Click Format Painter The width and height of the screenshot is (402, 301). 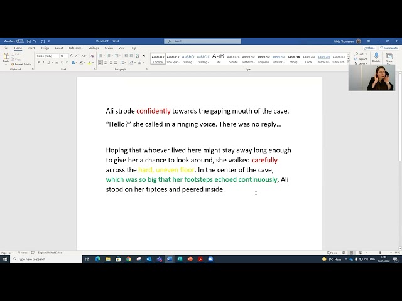(x=21, y=64)
